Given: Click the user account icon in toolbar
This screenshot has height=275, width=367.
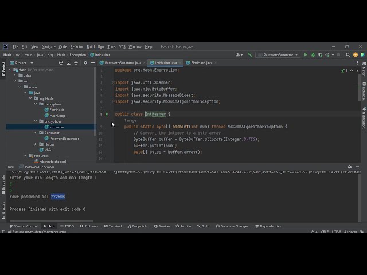Looking at the screenshot, I should 239,55.
